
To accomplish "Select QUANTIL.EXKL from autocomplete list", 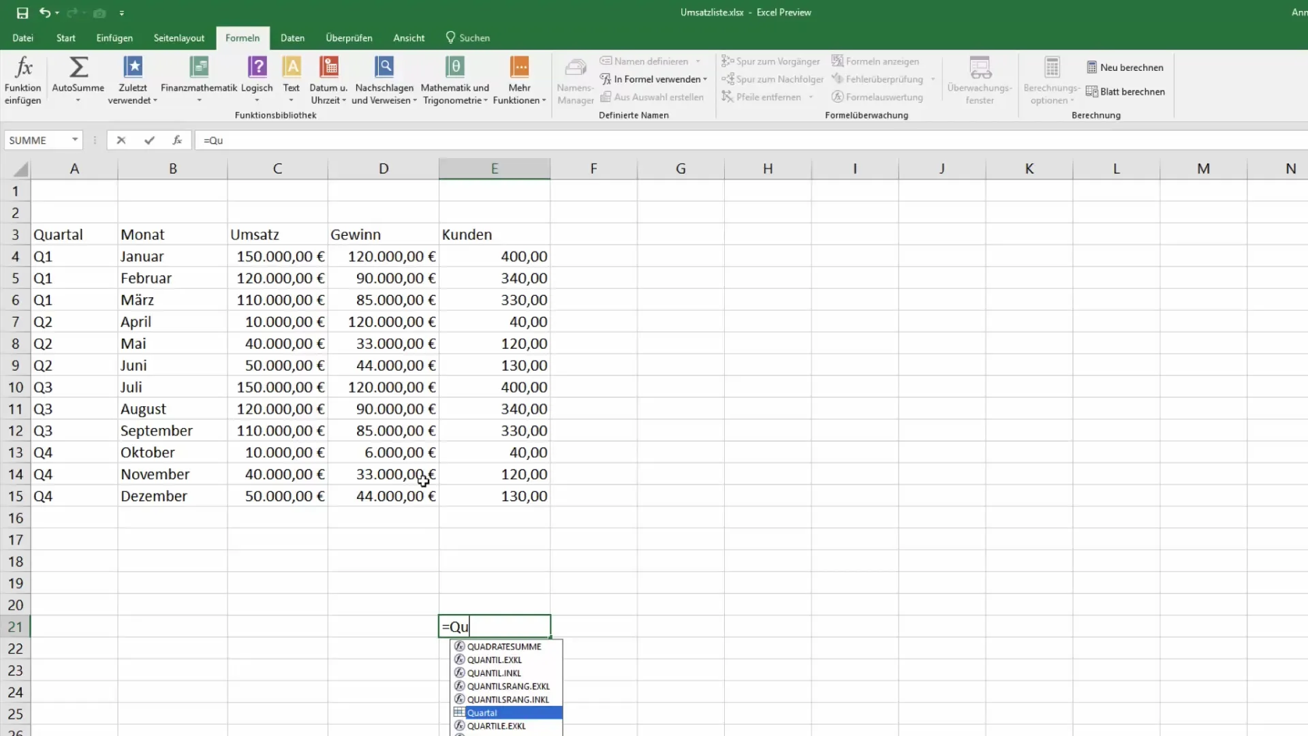I will coord(507,660).
